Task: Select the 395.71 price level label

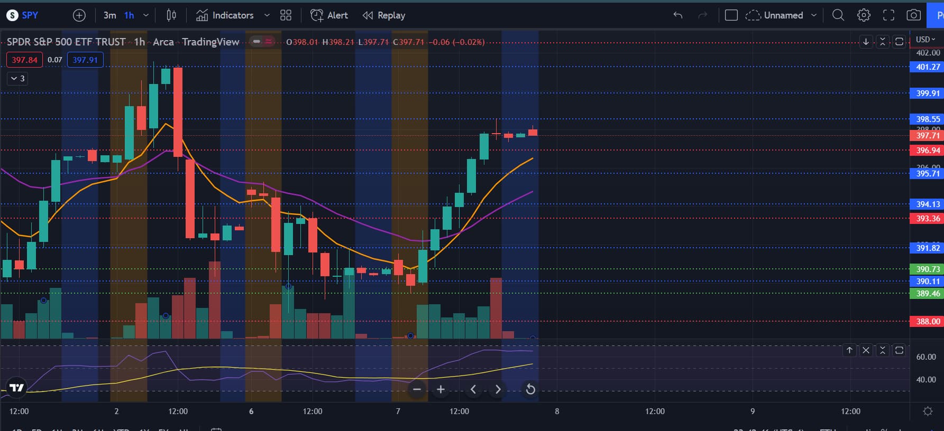Action: tap(927, 173)
